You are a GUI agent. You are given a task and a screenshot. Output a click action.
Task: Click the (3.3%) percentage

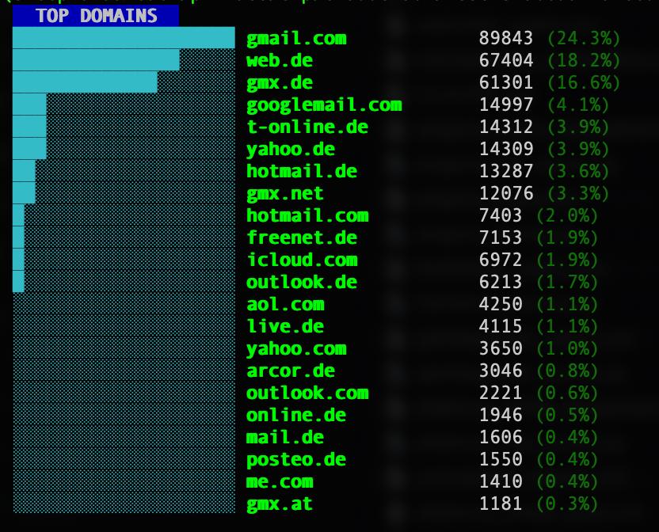pyautogui.click(x=578, y=193)
